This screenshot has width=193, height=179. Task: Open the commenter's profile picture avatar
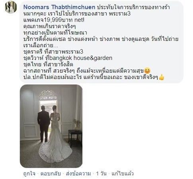click(x=11, y=7)
